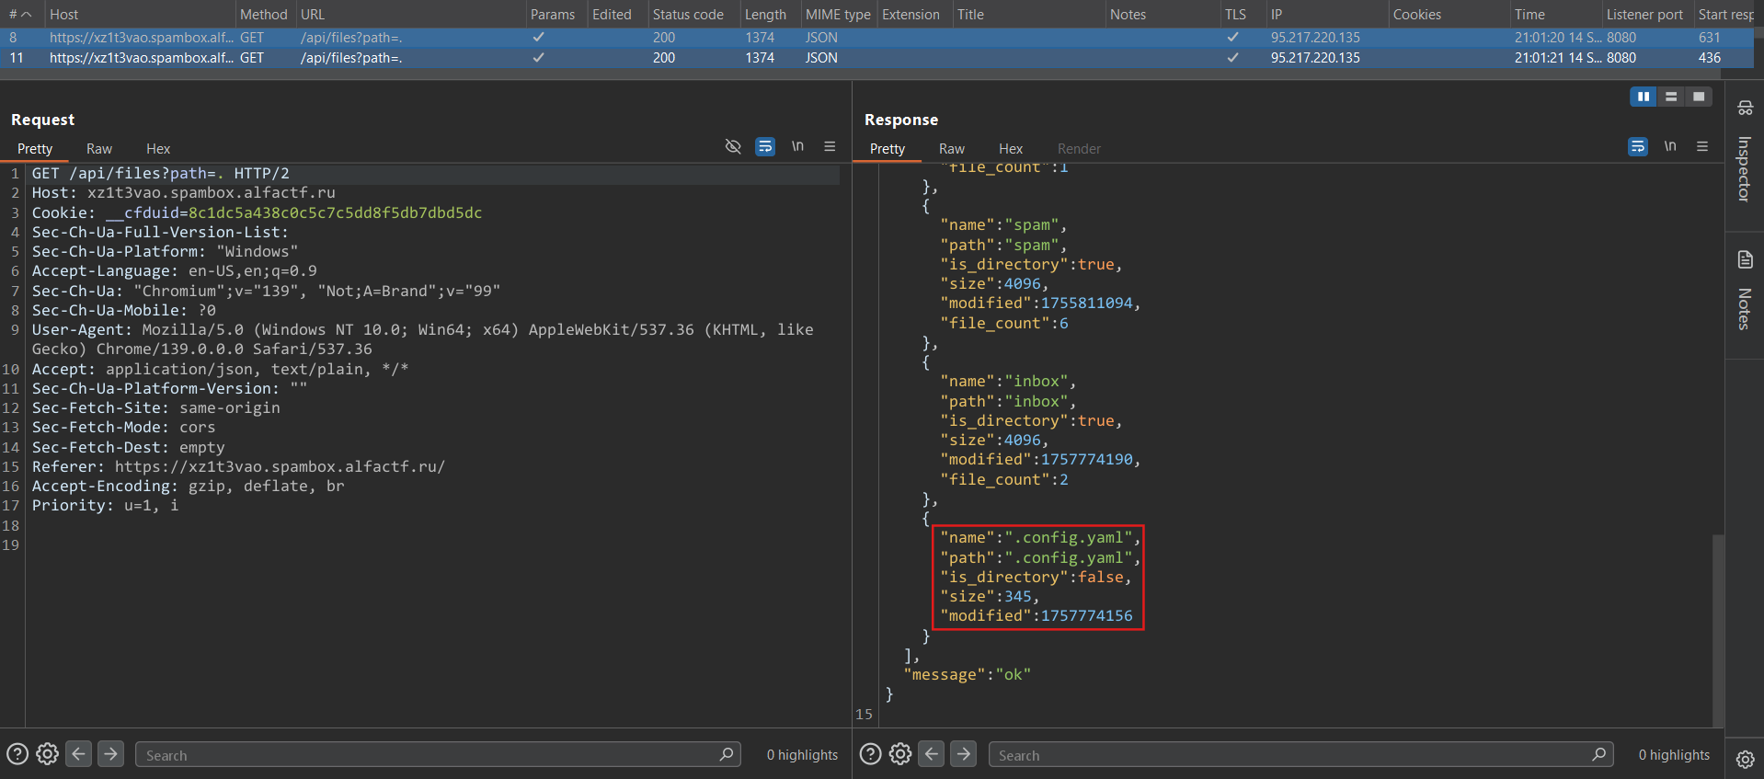Sort history by Status code column
Screen dimensions: 1764x779
coord(688,15)
